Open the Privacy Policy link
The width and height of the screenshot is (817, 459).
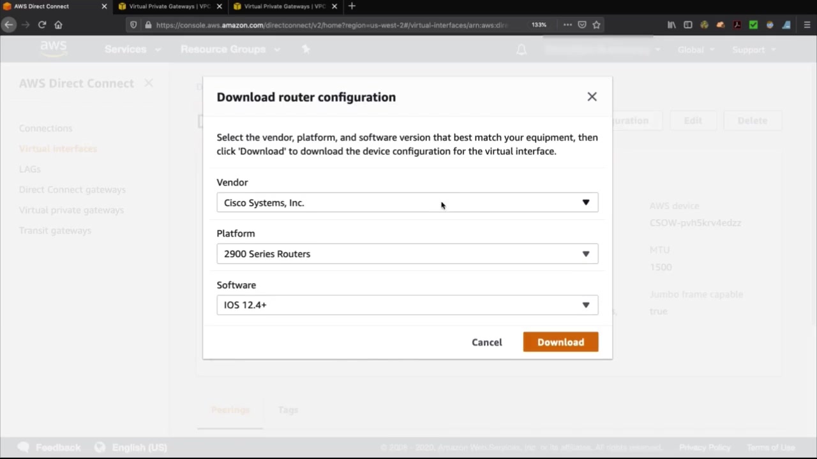point(705,448)
